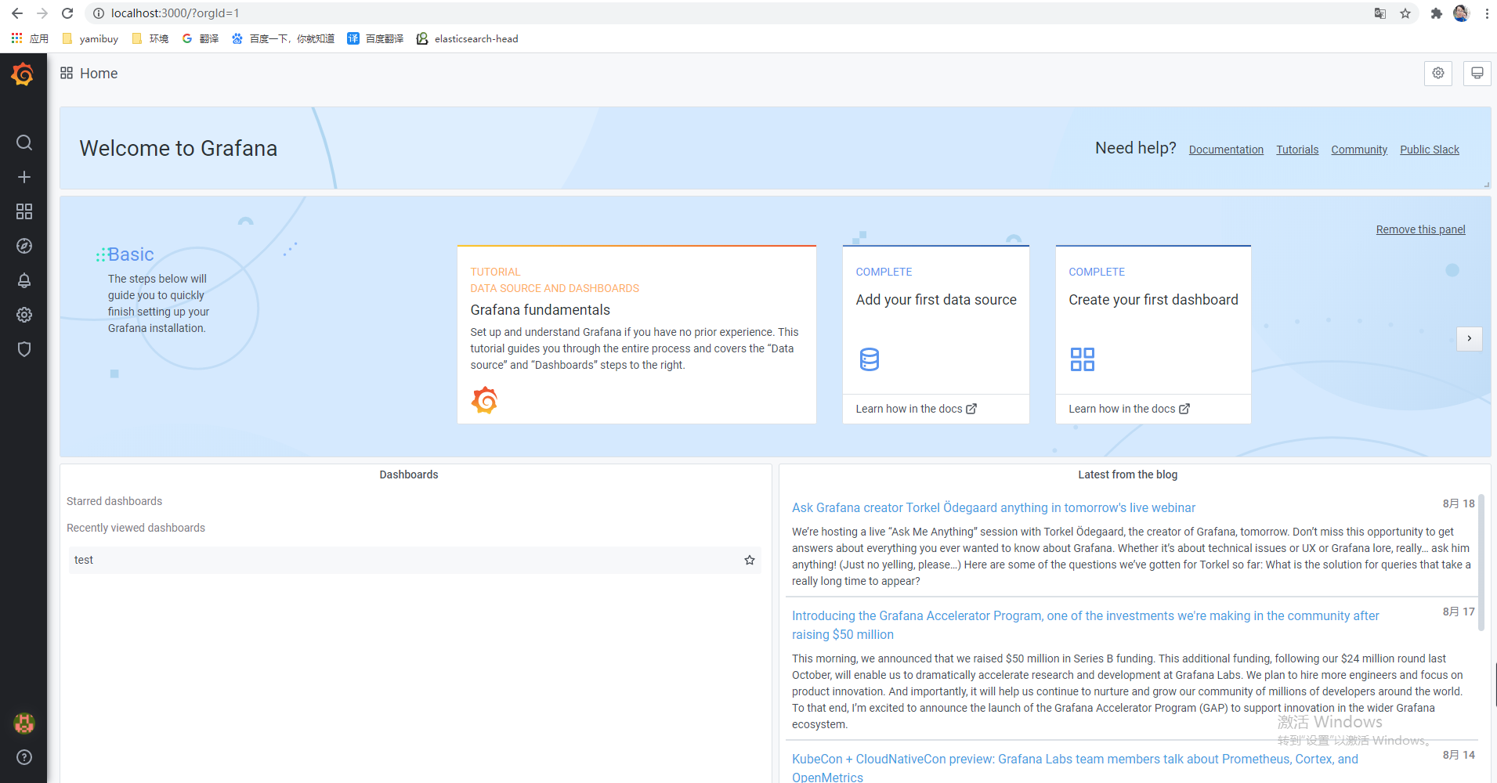Screen dimensions: 1497x783
Task: Open Public Slack link
Action: [1430, 150]
